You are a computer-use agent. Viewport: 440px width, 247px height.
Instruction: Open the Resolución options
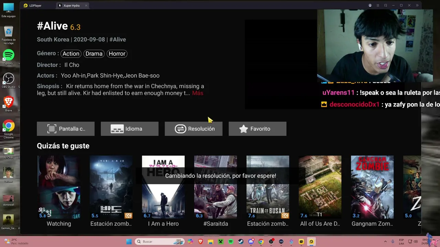(x=194, y=129)
